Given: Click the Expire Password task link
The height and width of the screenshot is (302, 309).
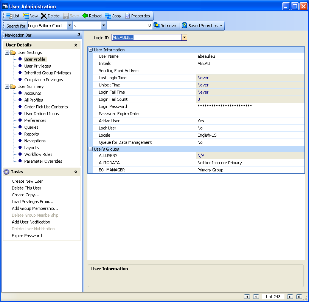Looking at the screenshot, I should (x=27, y=236).
